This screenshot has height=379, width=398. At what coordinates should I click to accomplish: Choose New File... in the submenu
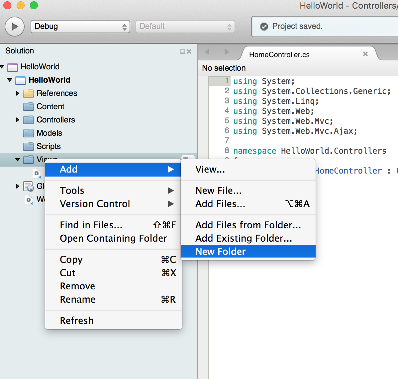(248, 190)
